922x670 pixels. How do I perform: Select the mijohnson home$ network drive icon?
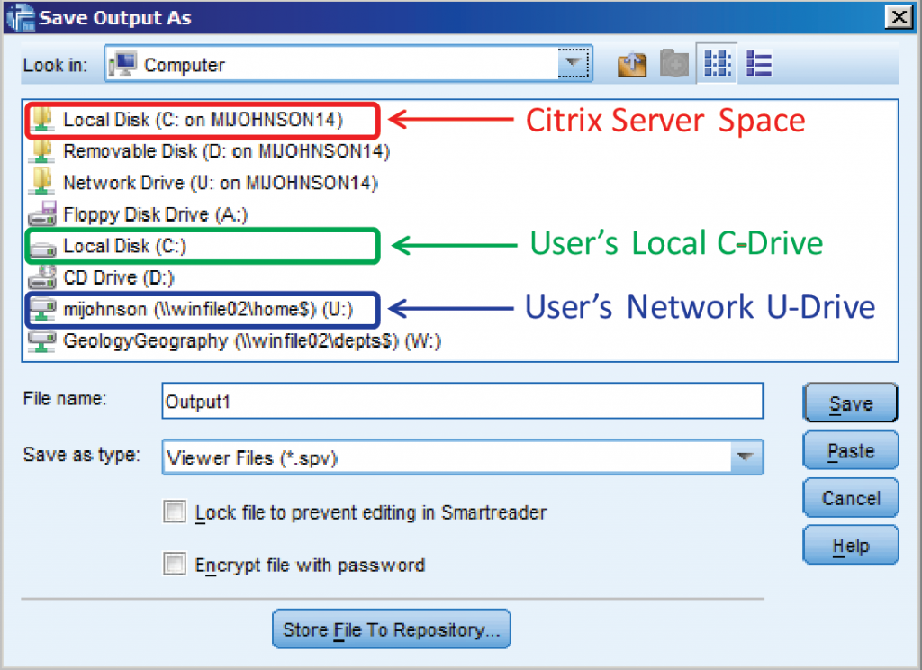(x=41, y=309)
